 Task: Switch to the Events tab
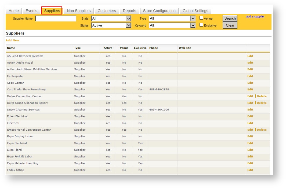click(x=31, y=11)
